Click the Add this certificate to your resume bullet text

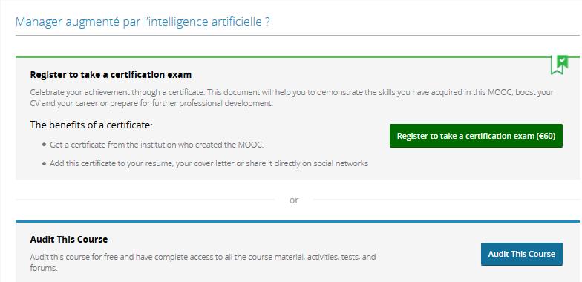pos(209,163)
